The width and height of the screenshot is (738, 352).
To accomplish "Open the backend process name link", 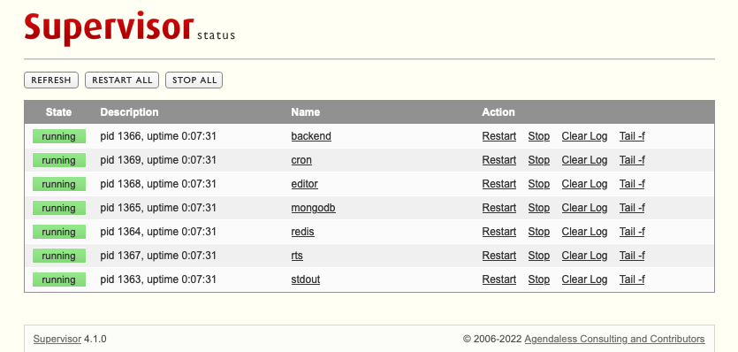I will point(311,136).
